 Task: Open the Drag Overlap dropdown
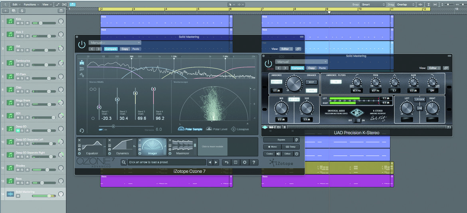[x=405, y=4]
